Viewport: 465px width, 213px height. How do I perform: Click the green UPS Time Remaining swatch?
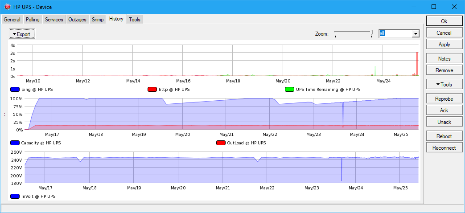289,90
